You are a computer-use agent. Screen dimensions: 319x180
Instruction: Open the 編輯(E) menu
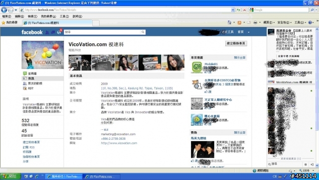pos(19,16)
